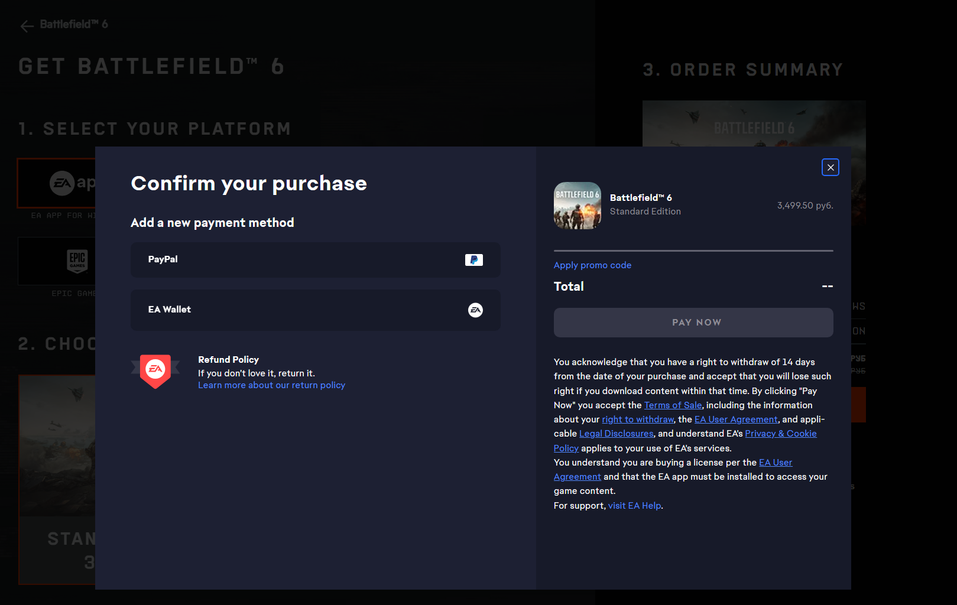957x605 pixels.
Task: Open the right to withdraw link
Action: [x=638, y=419]
